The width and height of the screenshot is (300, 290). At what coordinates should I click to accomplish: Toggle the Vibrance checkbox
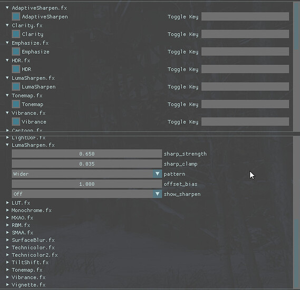(x=16, y=122)
